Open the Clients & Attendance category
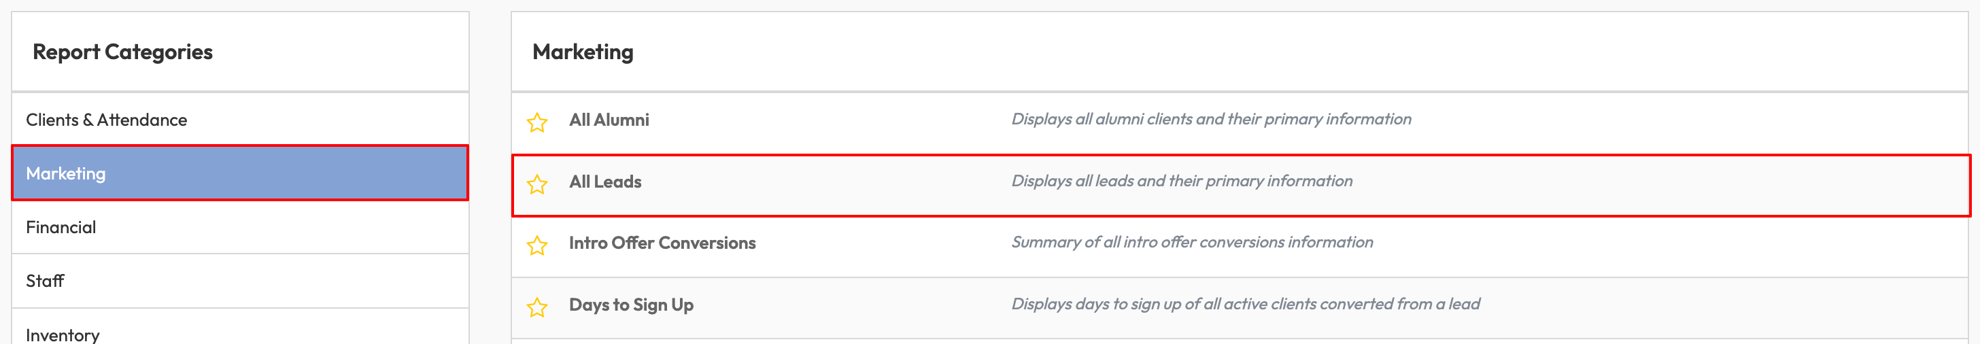The image size is (1980, 344). coord(106,120)
